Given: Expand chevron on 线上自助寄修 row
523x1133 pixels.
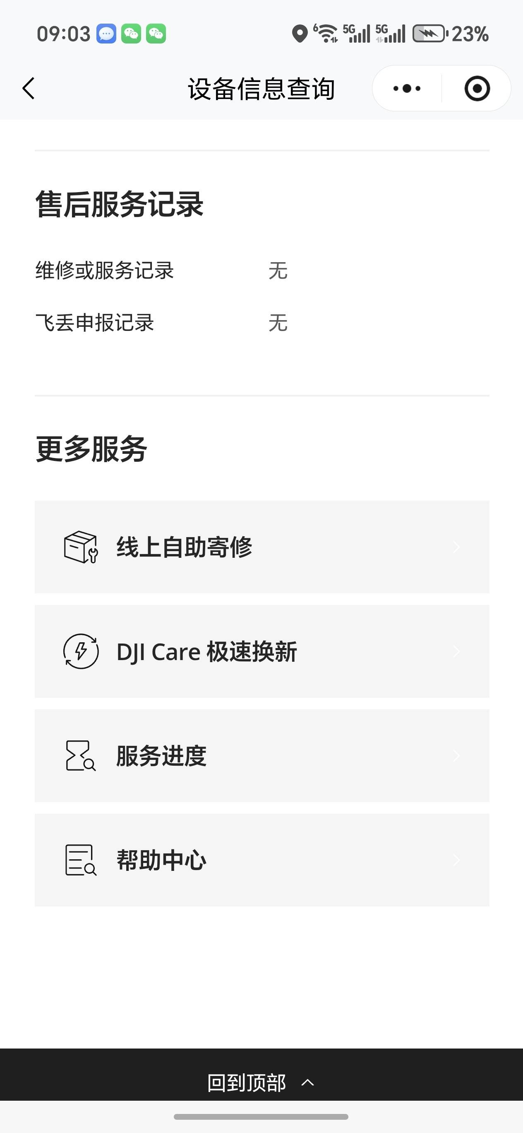Looking at the screenshot, I should 457,547.
